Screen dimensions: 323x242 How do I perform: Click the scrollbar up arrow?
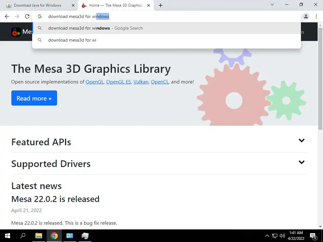(x=320, y=25)
